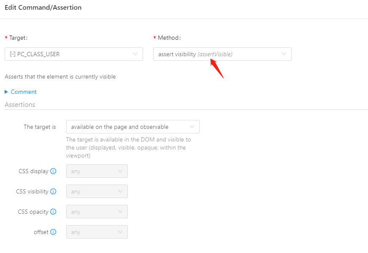Click the CSS visibility info icon

[53, 191]
